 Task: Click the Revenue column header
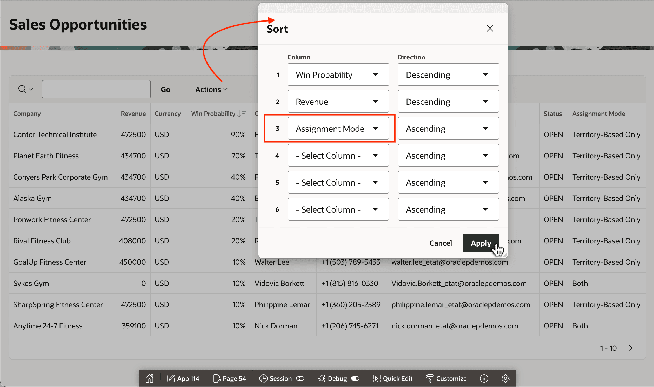(x=133, y=114)
